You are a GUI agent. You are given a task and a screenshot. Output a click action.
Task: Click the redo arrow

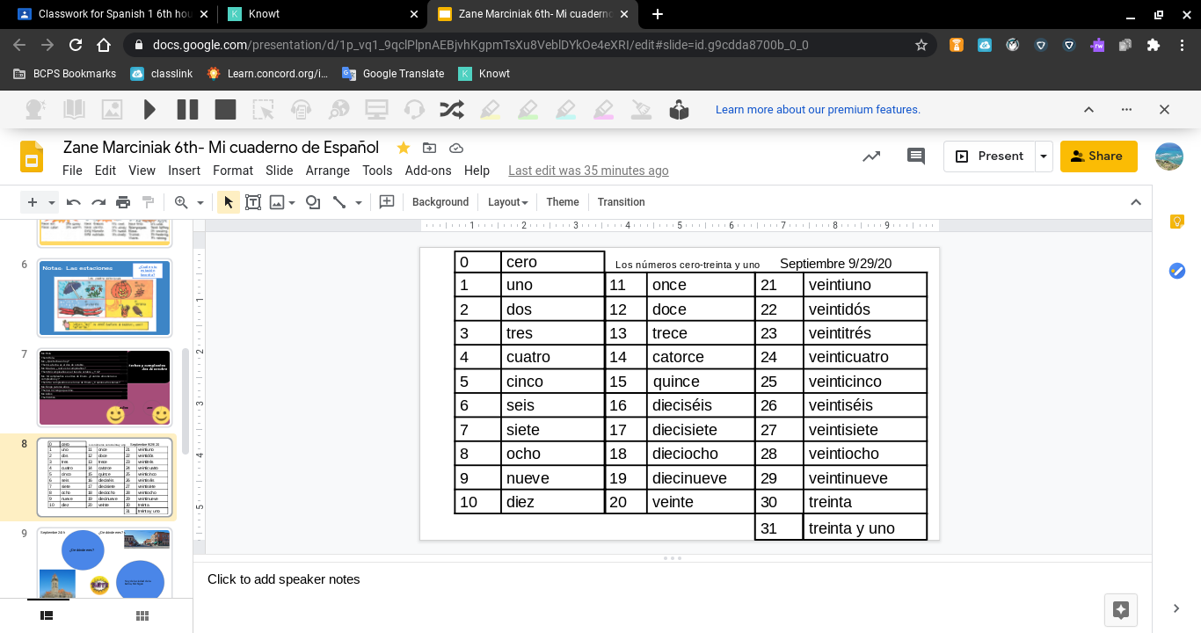[98, 202]
